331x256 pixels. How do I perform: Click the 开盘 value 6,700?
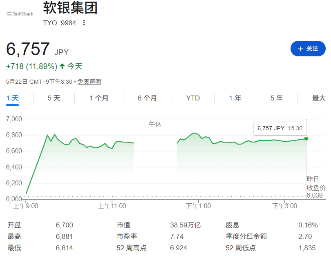coord(65,225)
